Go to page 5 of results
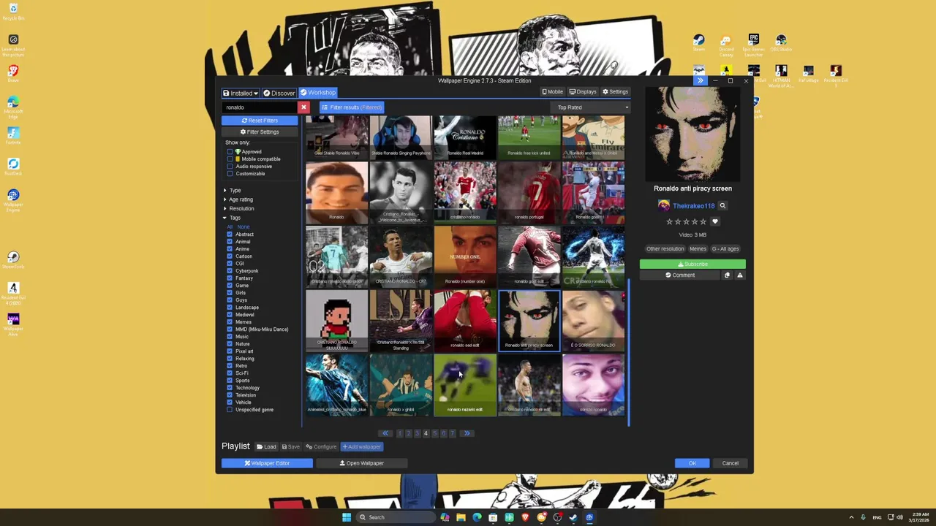 tap(434, 433)
